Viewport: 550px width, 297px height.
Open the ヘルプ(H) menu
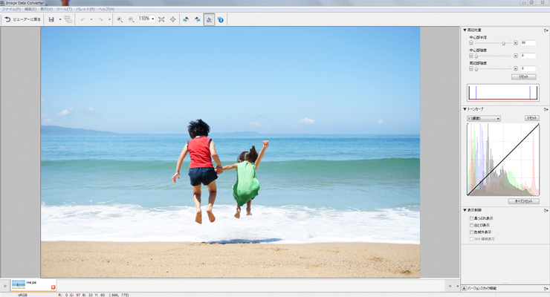tap(106, 9)
